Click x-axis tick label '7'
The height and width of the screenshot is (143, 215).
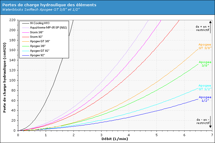tap(212, 135)
